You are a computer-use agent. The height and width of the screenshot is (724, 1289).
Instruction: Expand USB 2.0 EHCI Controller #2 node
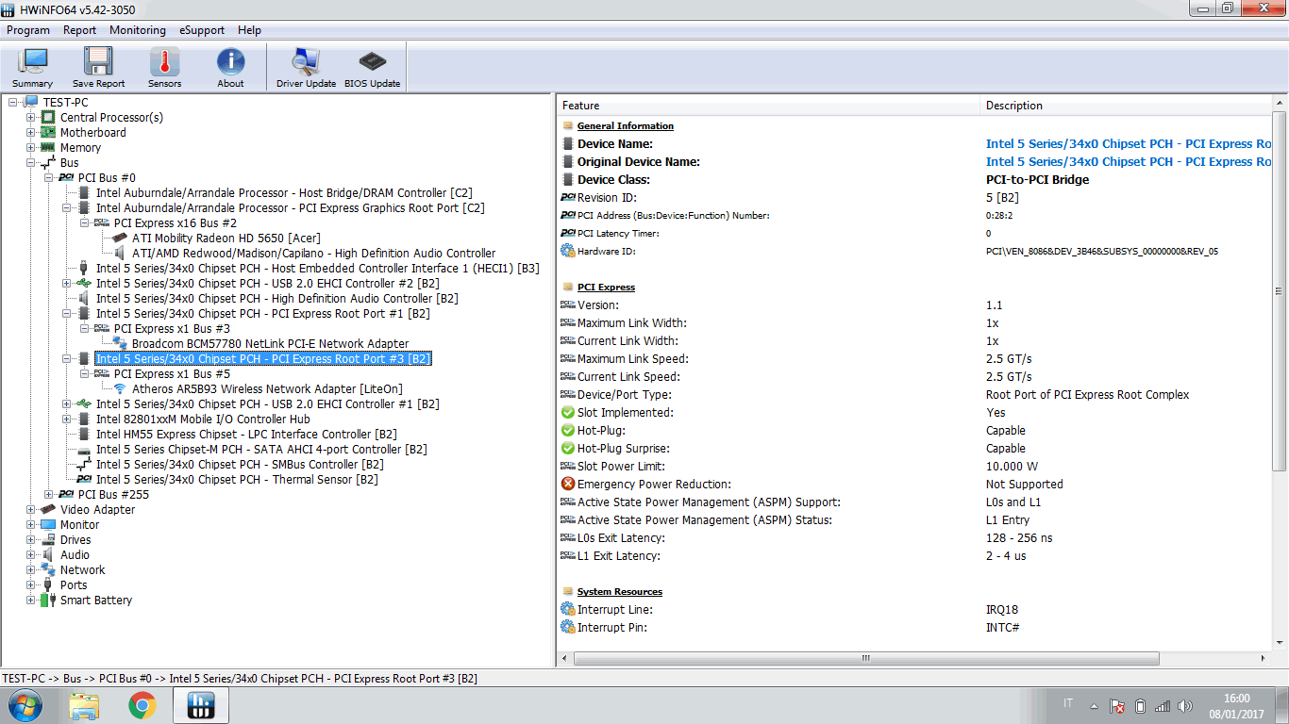click(x=67, y=283)
